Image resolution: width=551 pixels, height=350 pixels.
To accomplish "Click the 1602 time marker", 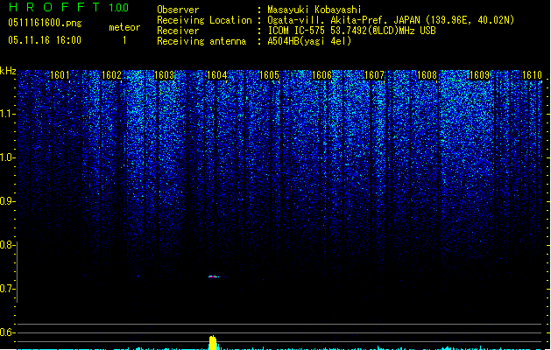I will (111, 75).
